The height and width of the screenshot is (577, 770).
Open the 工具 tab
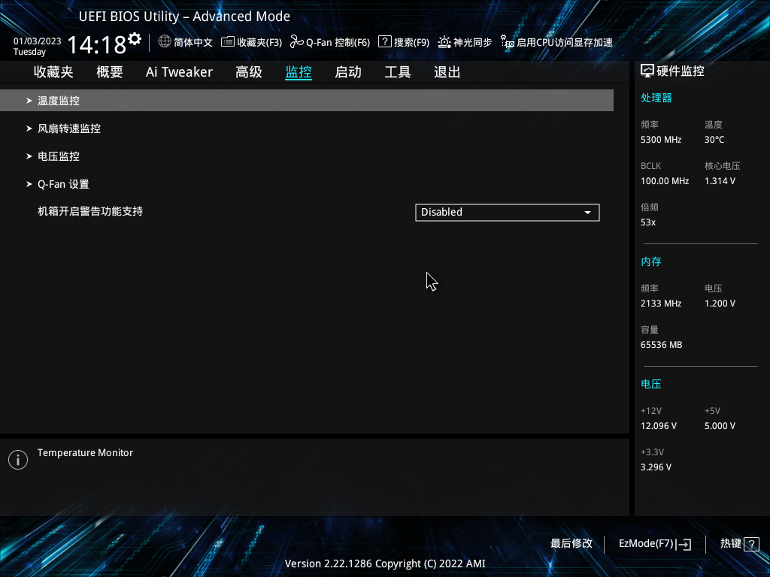coord(398,72)
